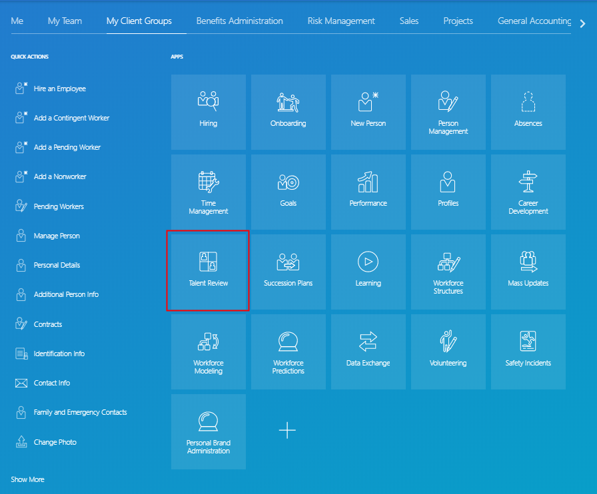Viewport: 597px width, 494px height.
Task: Open the Succession Plans app
Action: [x=288, y=271]
